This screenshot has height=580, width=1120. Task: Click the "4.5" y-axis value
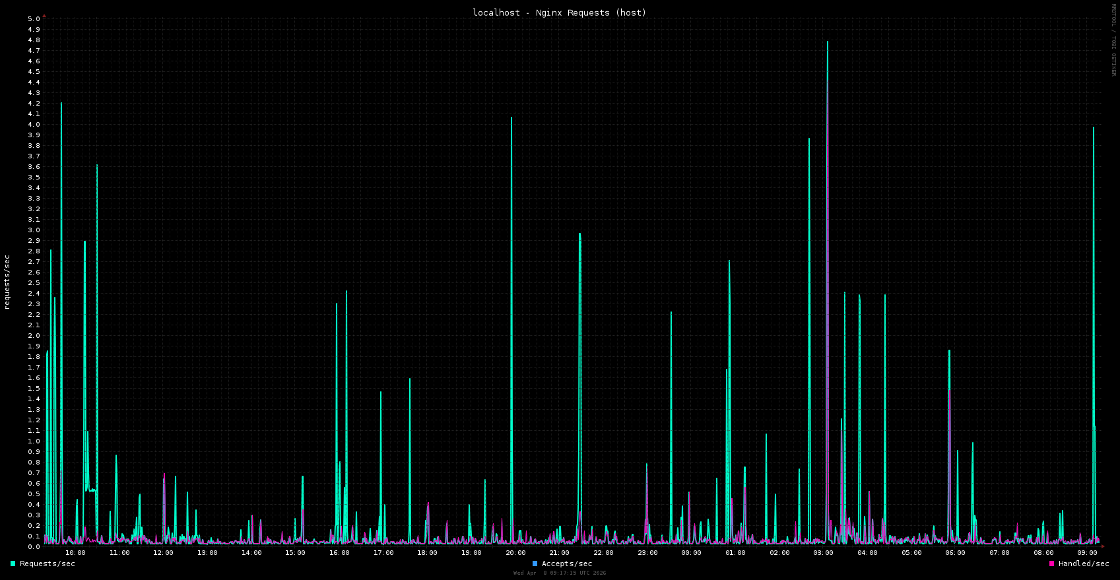[x=34, y=72]
